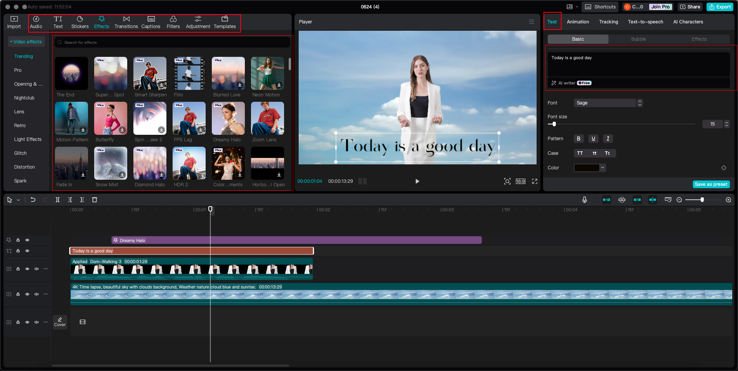Image resolution: width=738 pixels, height=371 pixels.
Task: Click the Undo arrow icon
Action: (33, 200)
